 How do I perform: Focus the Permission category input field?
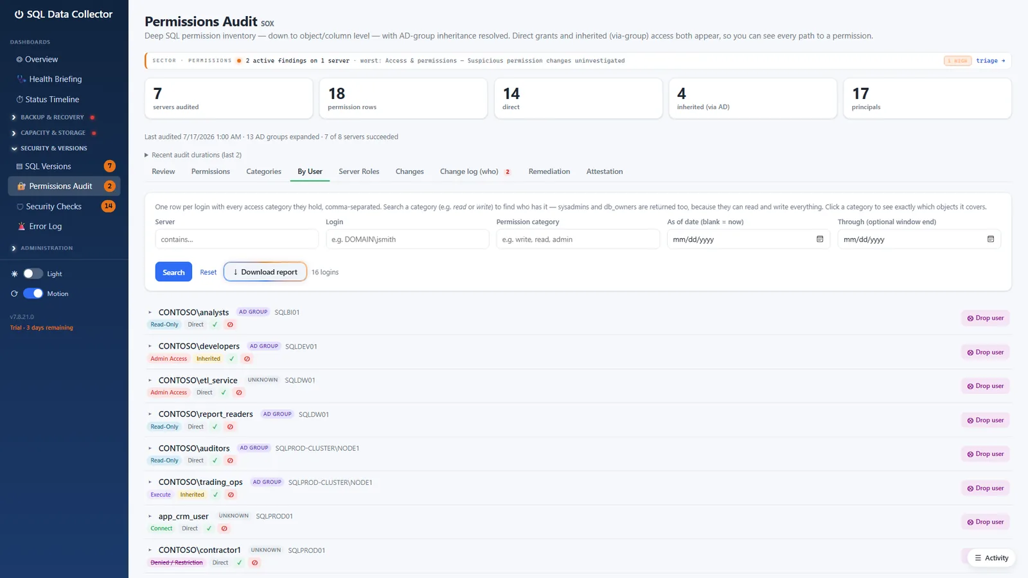578,239
